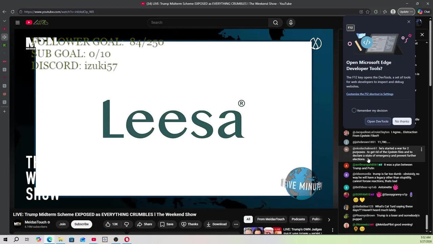This screenshot has width=433, height=244.
Task: Open the taskbar clock showing 5:52 AM
Action: pyautogui.click(x=425, y=239)
